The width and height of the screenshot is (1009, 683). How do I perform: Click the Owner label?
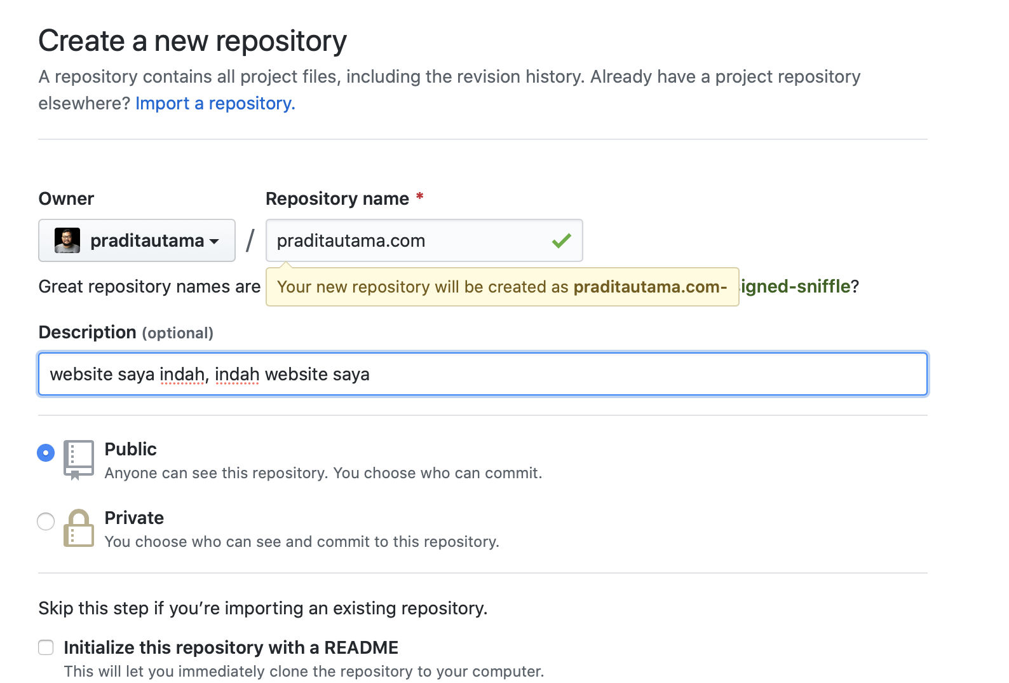click(66, 198)
